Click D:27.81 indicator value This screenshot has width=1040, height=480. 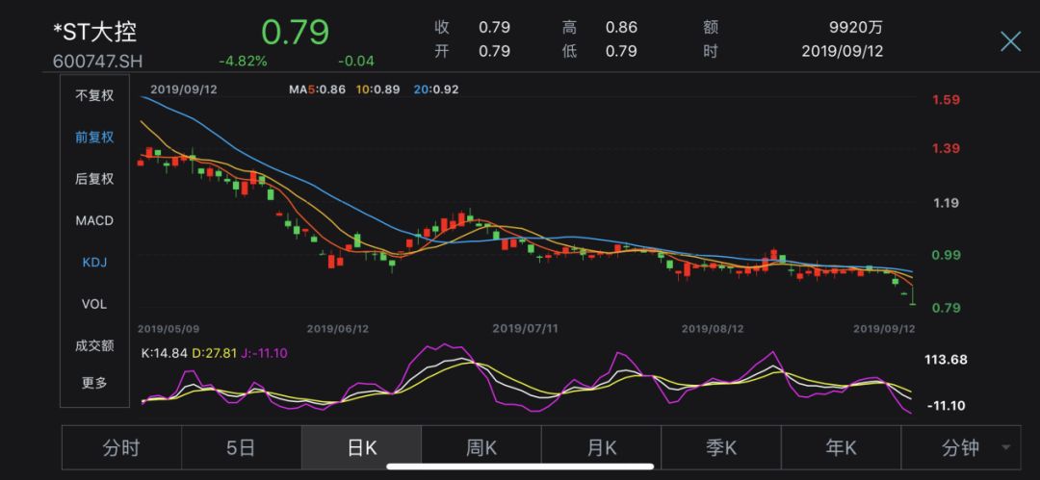pos(214,353)
